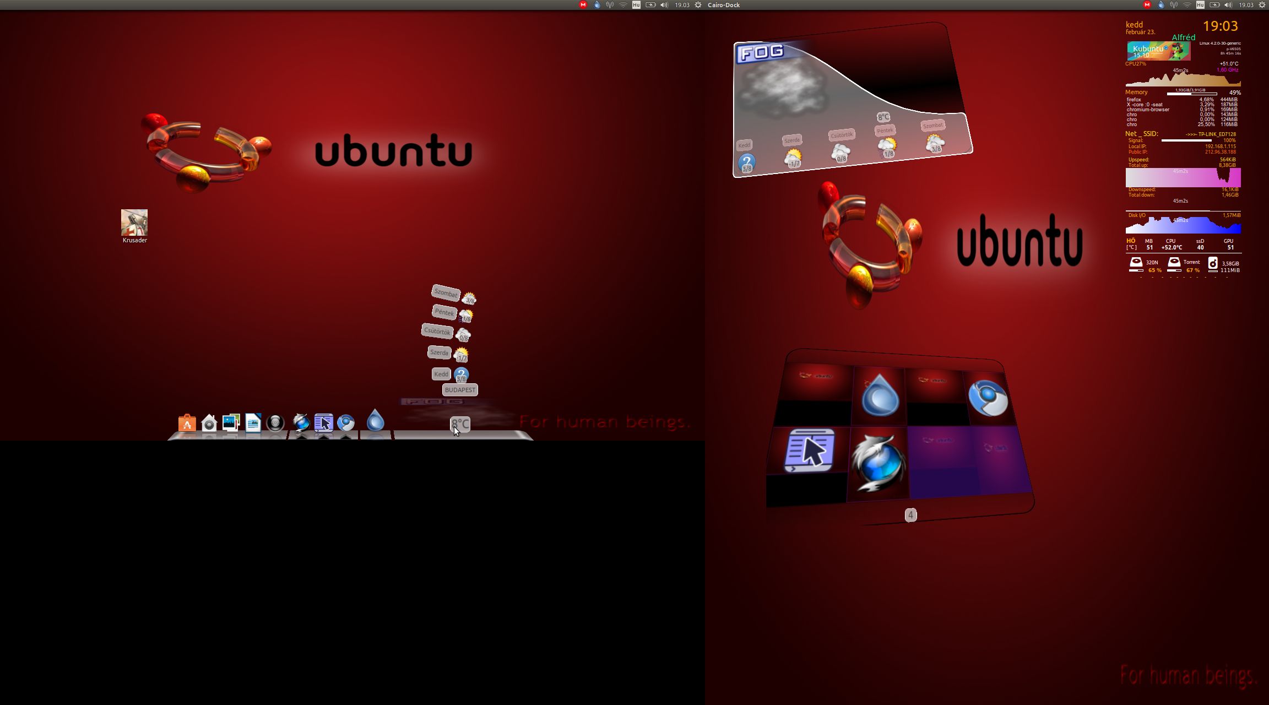
Task: Click the Memory usage bar in Conky
Action: [1191, 94]
